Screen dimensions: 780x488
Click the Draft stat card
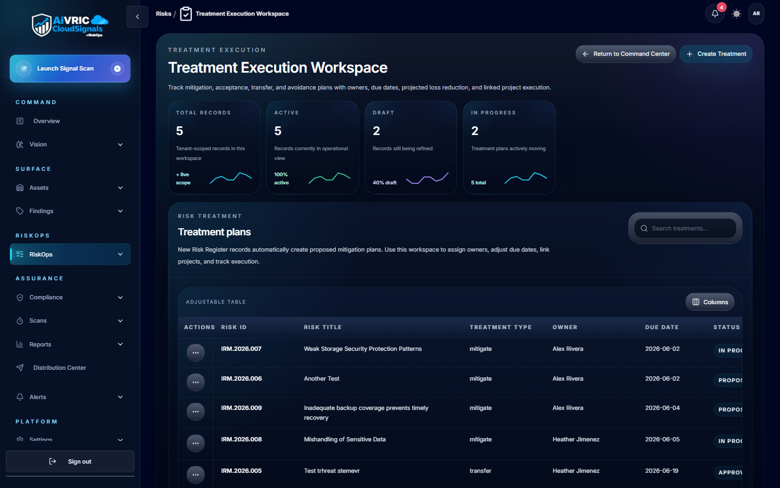pos(411,147)
